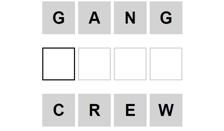Select the second empty letter box
Viewport: 224px width, 131px height.
(x=94, y=64)
